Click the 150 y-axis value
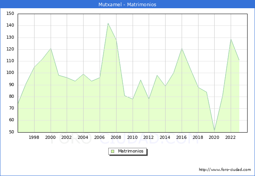Viewport: 255px width, 176px height. tap(10, 14)
